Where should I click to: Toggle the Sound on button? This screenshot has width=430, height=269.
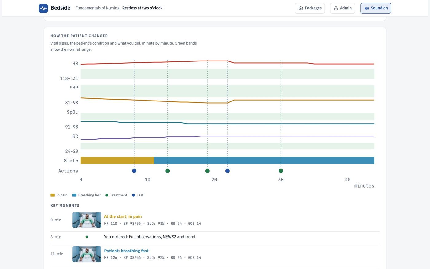tap(376, 8)
